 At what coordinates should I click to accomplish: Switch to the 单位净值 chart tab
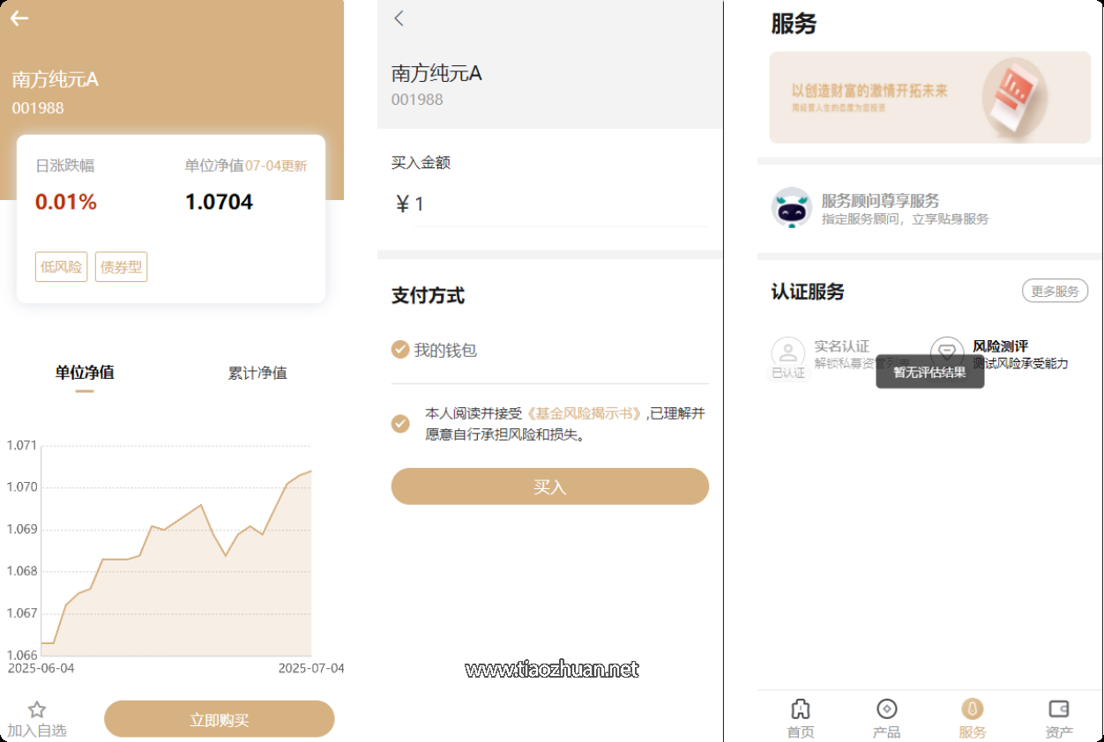(85, 372)
